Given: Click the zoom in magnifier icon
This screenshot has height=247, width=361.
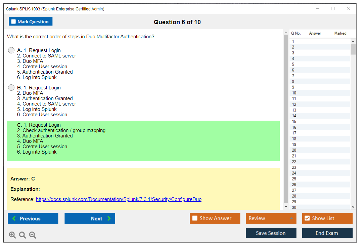Looking at the screenshot, I should [x=12, y=235].
